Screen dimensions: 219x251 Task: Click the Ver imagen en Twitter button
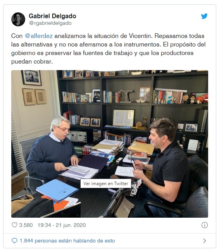(x=106, y=184)
